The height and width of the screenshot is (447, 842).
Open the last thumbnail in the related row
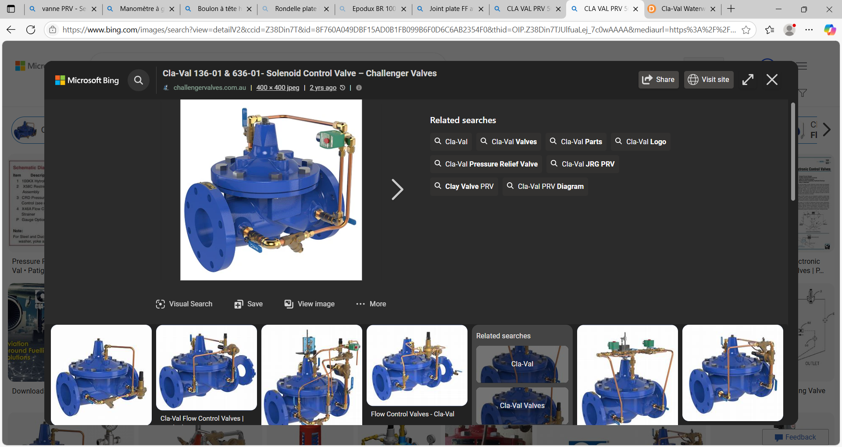coord(733,373)
